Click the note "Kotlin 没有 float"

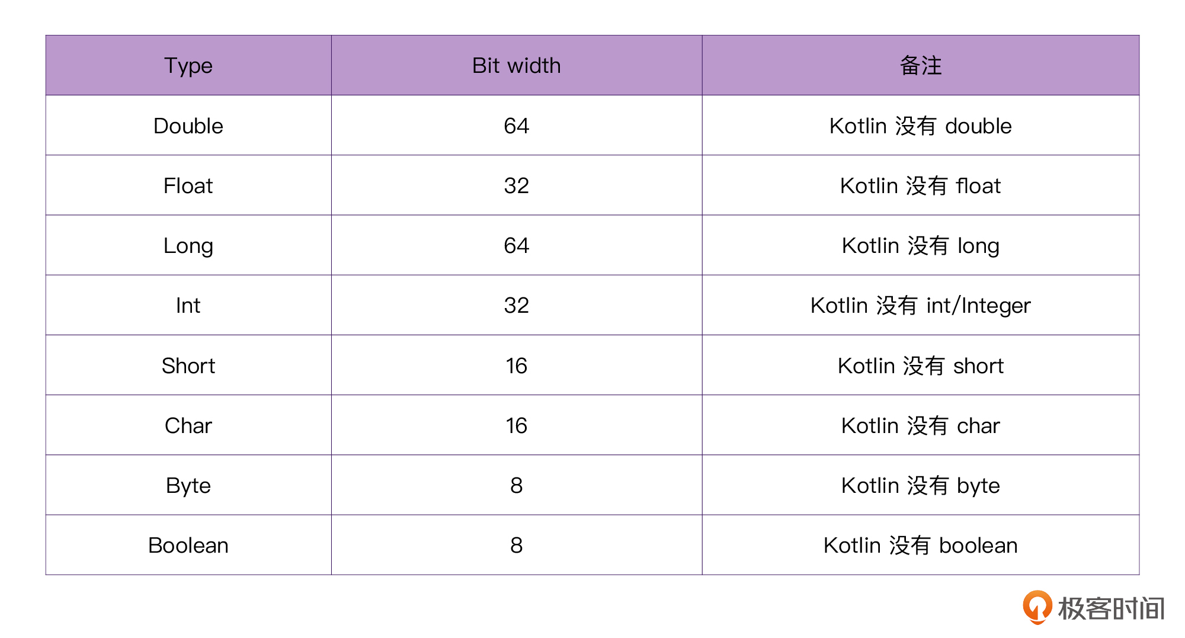920,186
